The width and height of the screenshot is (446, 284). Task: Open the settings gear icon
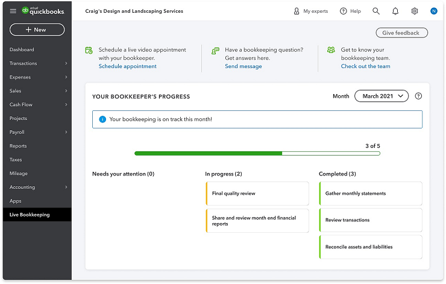click(x=415, y=11)
